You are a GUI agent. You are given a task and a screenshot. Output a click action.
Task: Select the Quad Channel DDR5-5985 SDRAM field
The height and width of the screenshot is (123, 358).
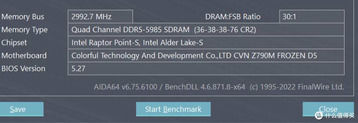206,29
